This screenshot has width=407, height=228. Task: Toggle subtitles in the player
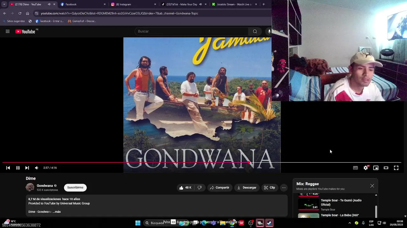(x=355, y=168)
